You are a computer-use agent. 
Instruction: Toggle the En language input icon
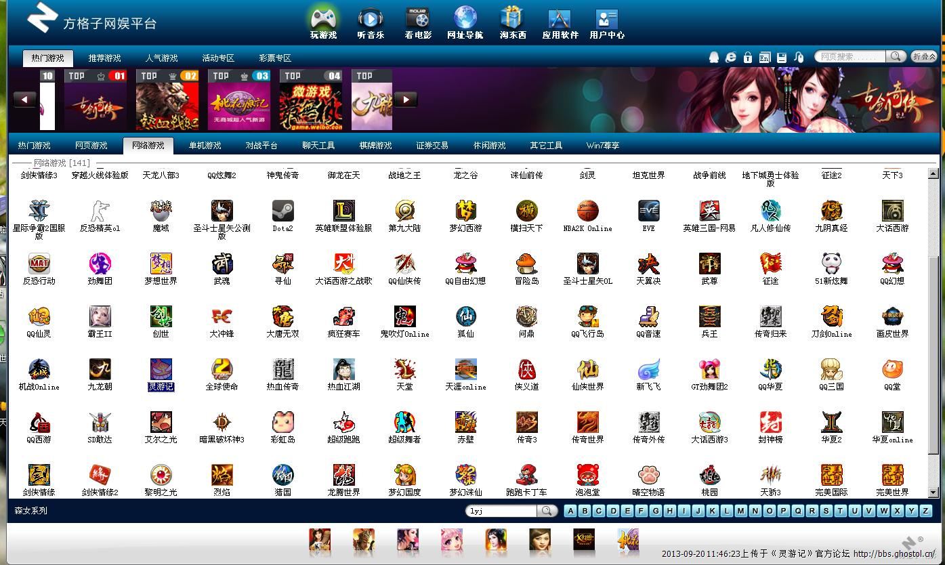click(765, 58)
